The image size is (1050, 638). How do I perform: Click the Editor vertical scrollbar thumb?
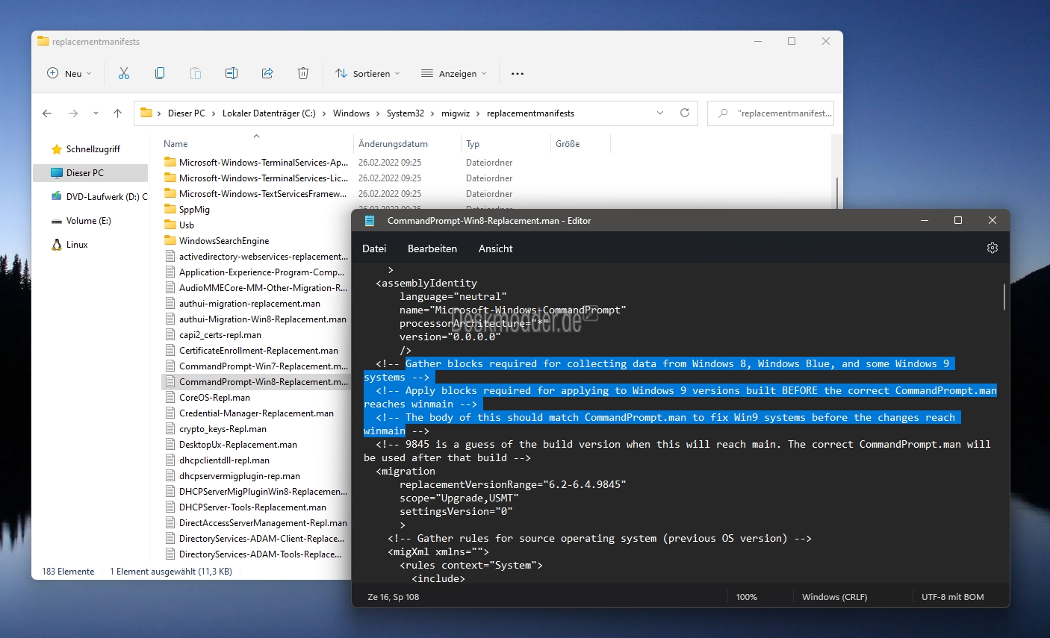tap(1004, 296)
